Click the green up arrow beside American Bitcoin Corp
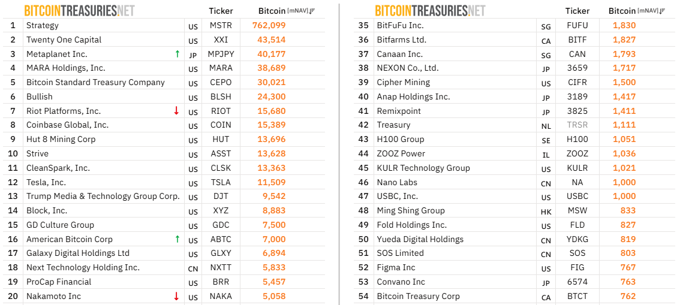Viewport: 689px width, 305px height. (177, 239)
